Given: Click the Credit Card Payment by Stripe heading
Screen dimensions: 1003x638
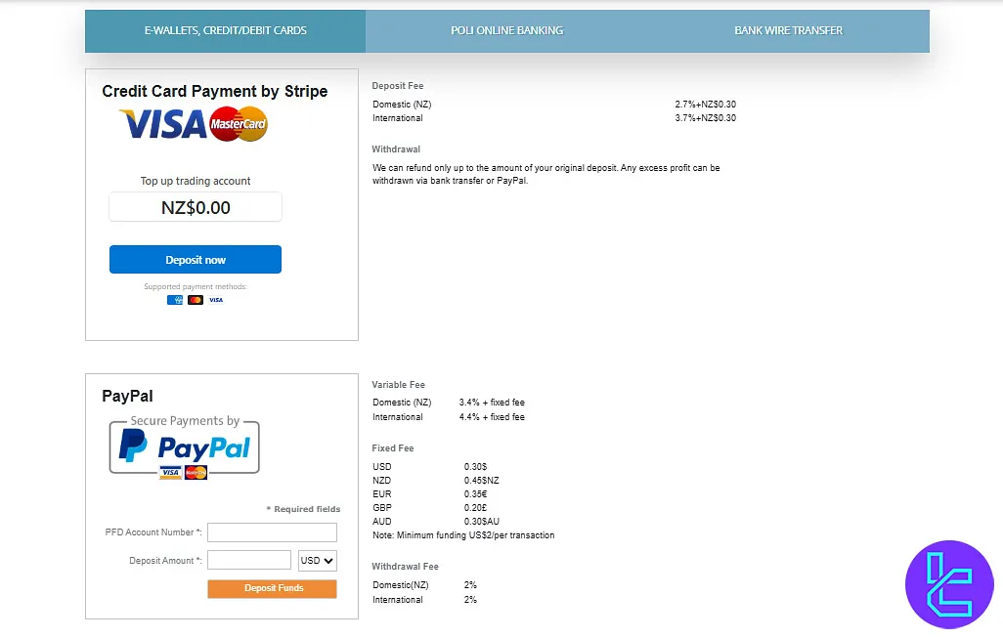Looking at the screenshot, I should (x=214, y=92).
